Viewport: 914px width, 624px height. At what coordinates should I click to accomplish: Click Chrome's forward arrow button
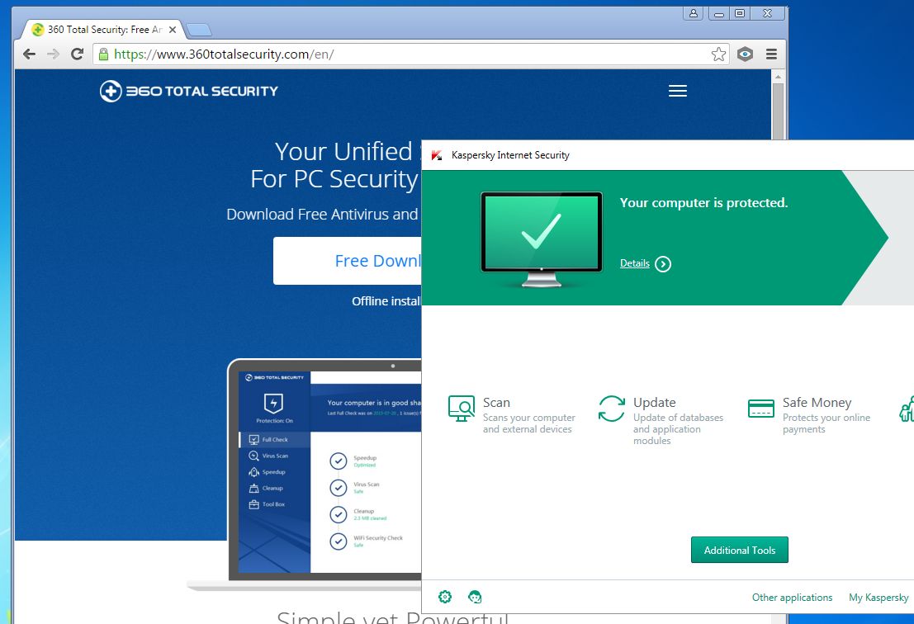[x=53, y=54]
